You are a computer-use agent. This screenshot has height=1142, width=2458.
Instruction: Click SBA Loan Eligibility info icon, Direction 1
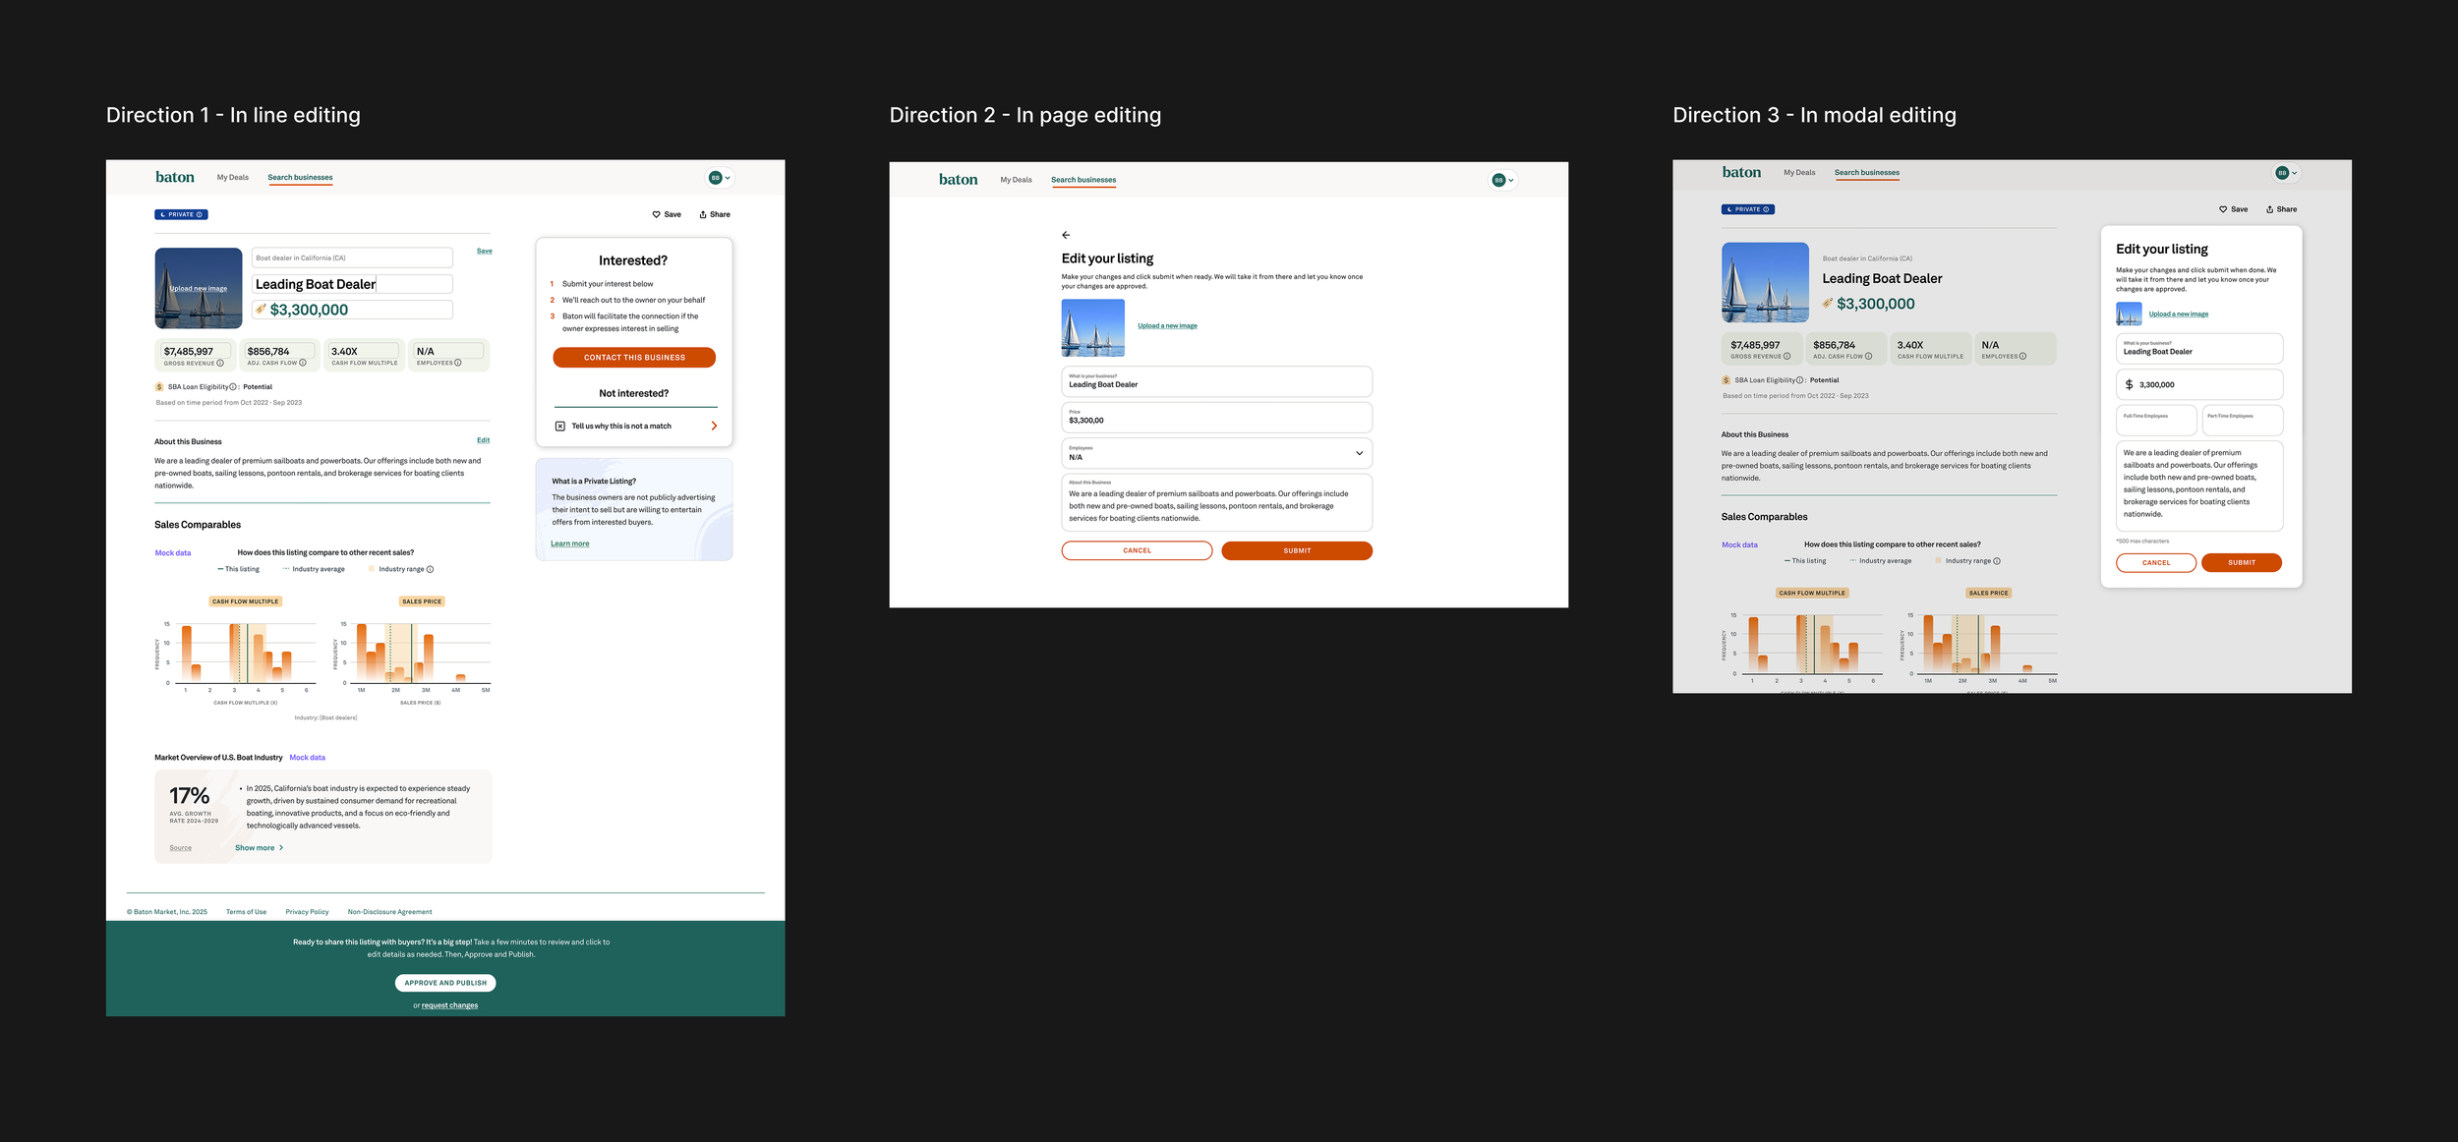click(x=233, y=387)
